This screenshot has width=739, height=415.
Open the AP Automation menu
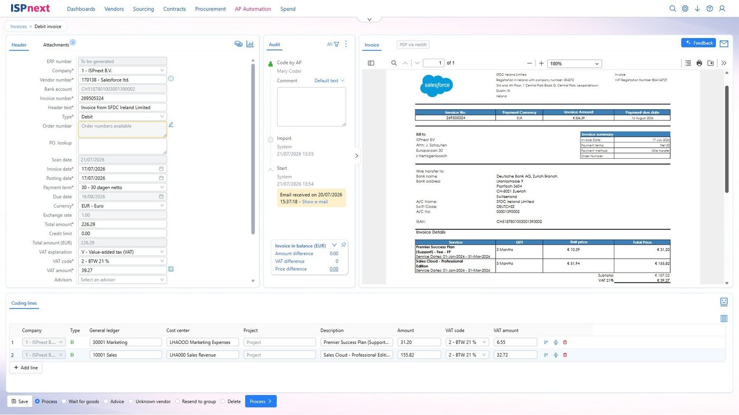tap(253, 9)
